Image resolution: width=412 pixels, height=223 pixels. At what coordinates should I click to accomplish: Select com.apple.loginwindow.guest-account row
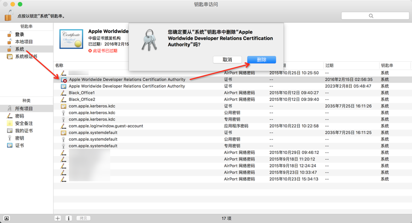pos(233,126)
